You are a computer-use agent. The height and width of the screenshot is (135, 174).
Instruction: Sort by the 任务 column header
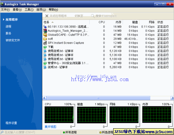66,22
